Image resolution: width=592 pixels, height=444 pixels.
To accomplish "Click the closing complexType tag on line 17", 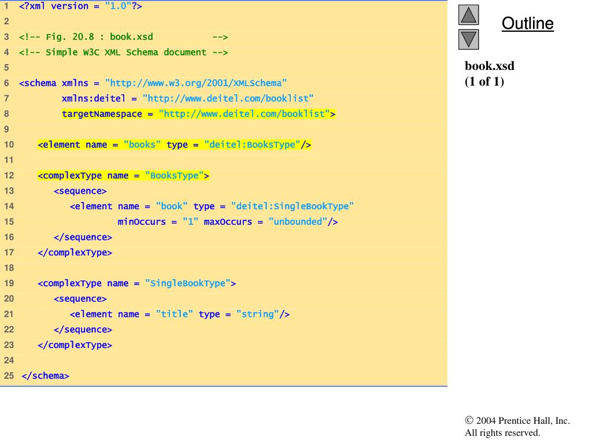I will coord(75,253).
